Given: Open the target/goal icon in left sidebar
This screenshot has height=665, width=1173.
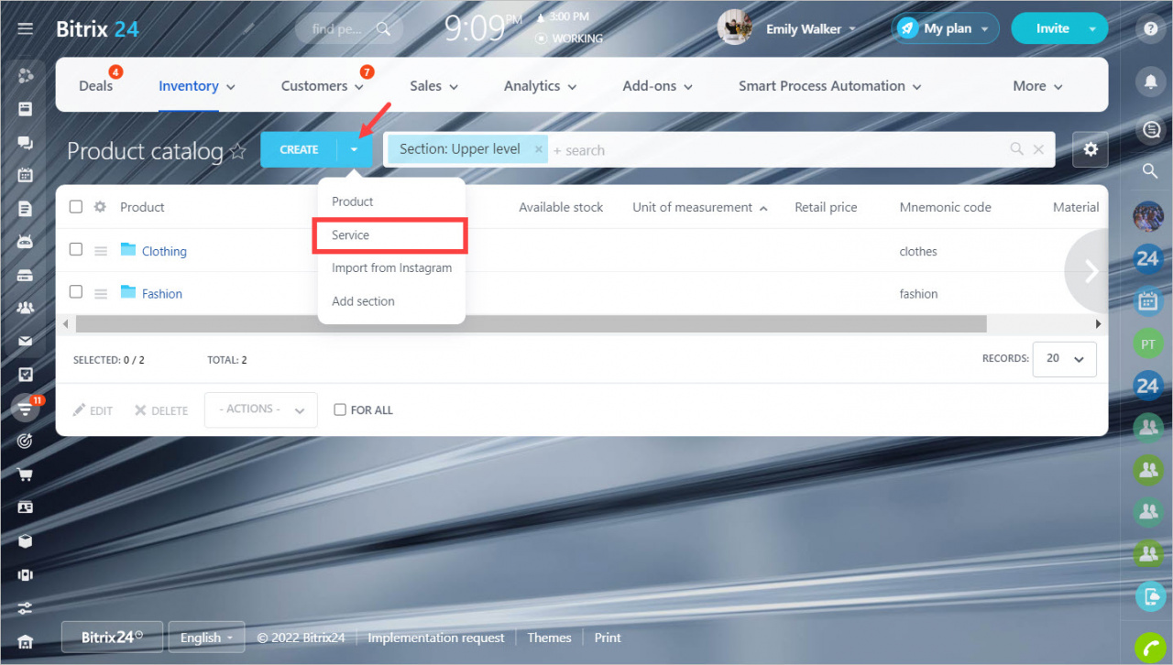Looking at the screenshot, I should tap(25, 441).
